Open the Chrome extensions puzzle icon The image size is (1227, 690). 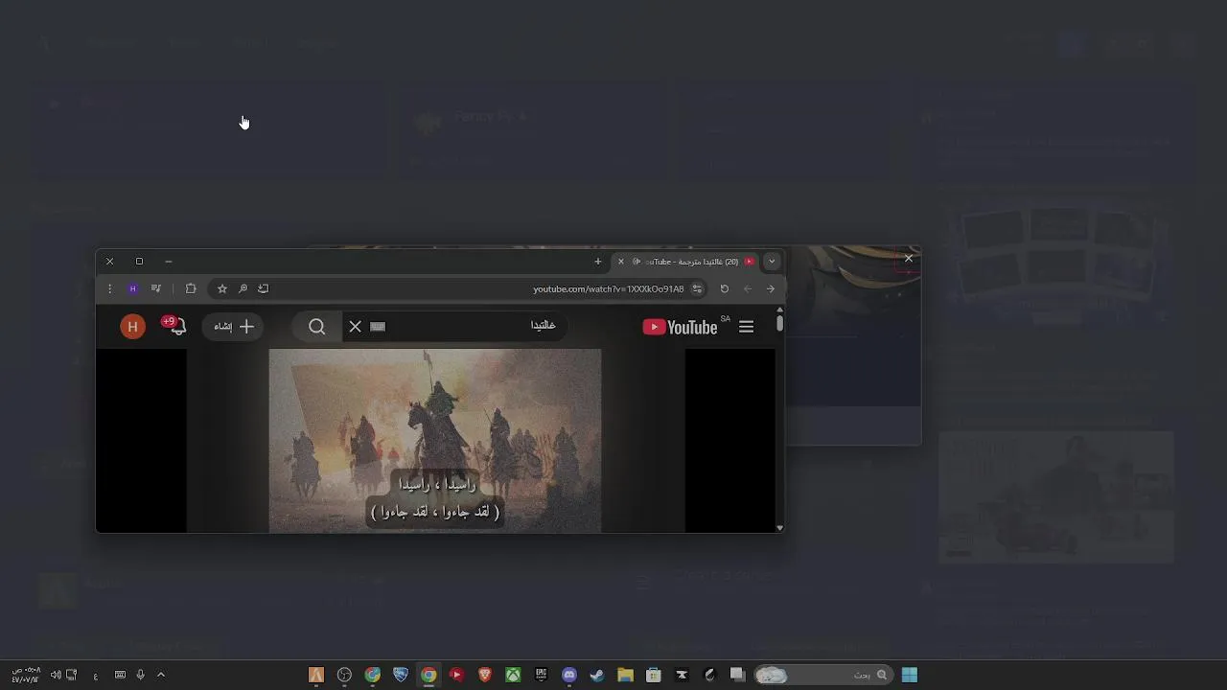191,288
